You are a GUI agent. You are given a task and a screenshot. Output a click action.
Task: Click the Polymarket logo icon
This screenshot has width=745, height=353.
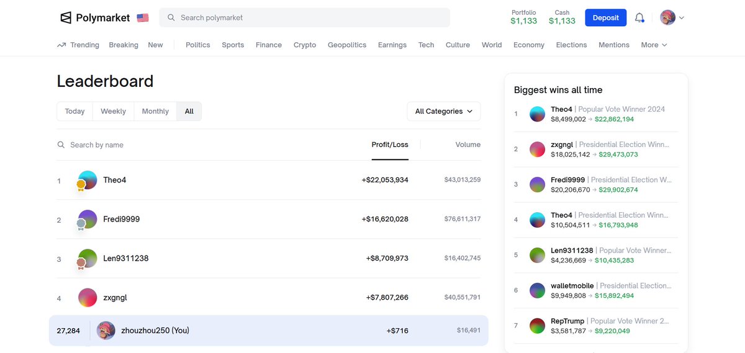point(66,18)
